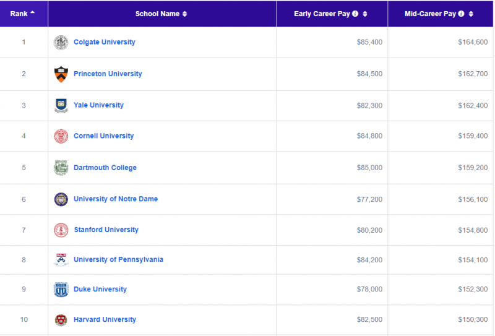Open the University of Pennsylvania link

click(x=118, y=259)
